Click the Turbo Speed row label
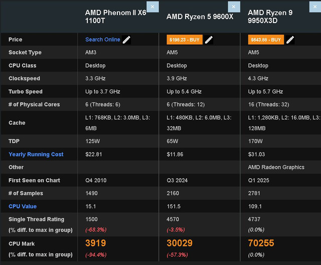321x265 pixels. (26, 91)
